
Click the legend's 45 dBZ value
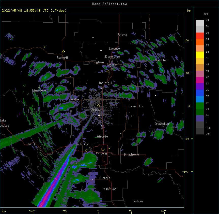tap(207, 71)
